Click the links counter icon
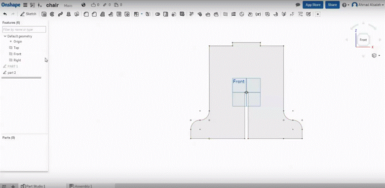Viewport: 385px width, 188px height. click(107, 5)
